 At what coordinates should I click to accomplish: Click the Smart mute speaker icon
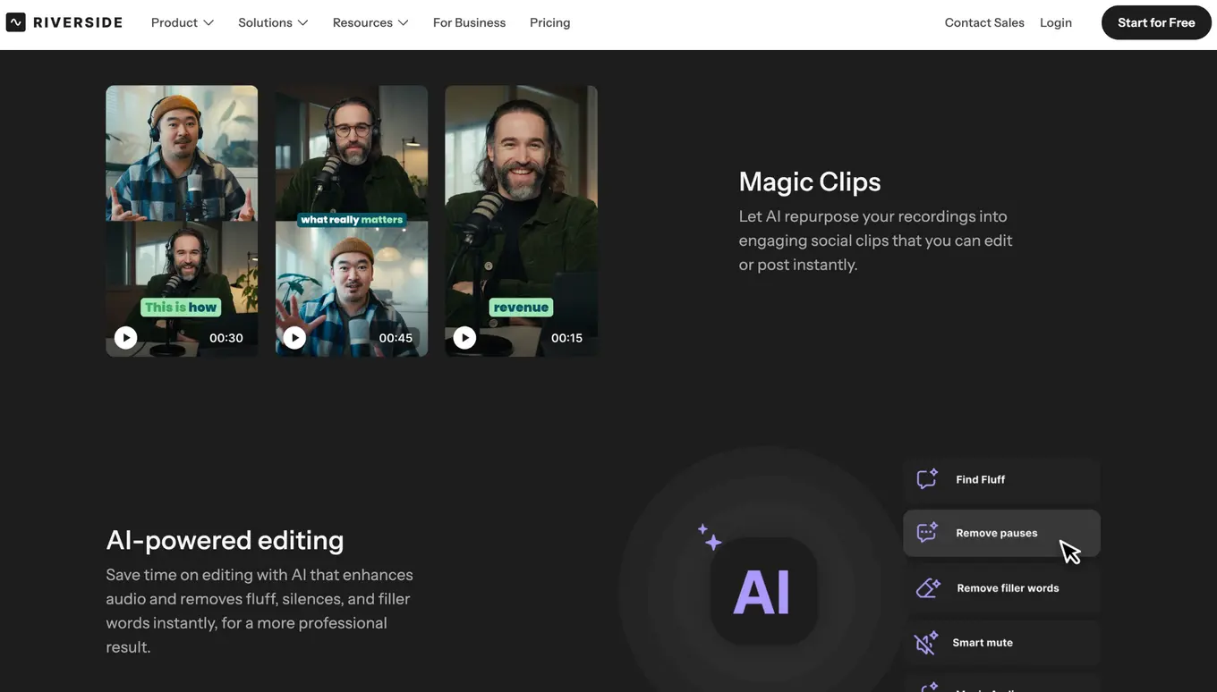[925, 642]
